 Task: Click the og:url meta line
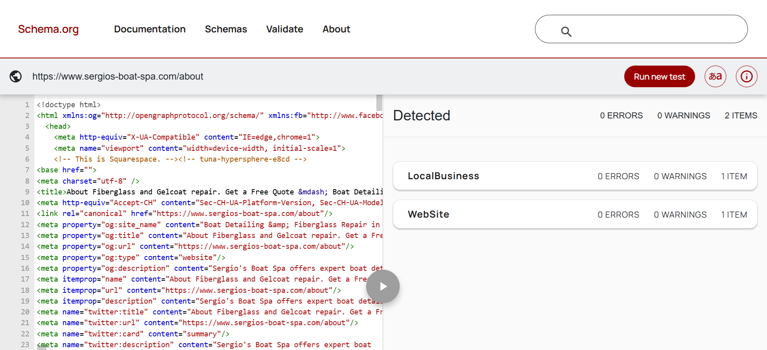195,246
